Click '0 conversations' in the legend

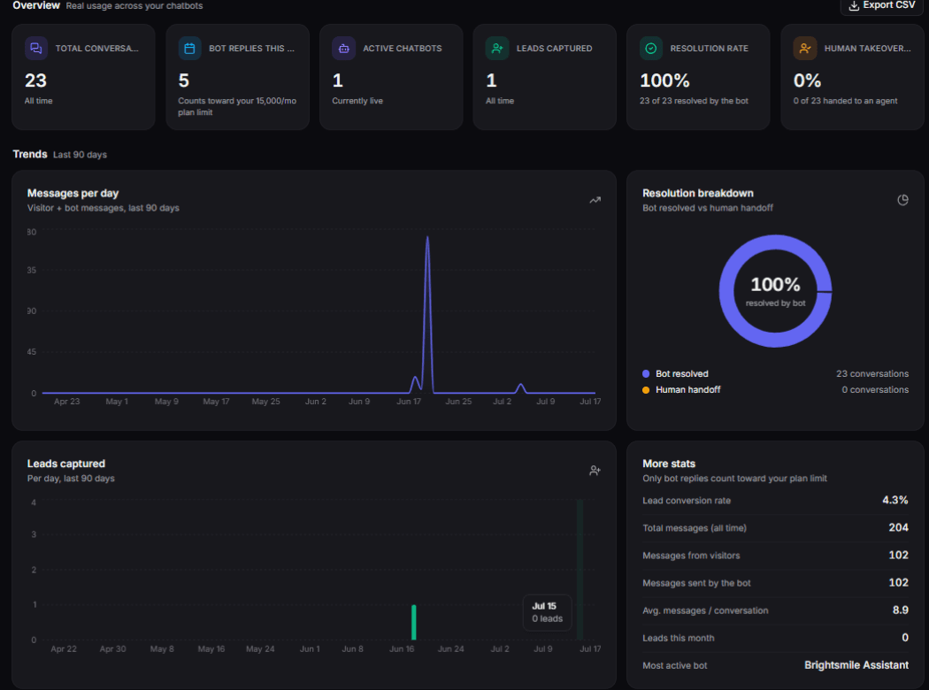[875, 390]
